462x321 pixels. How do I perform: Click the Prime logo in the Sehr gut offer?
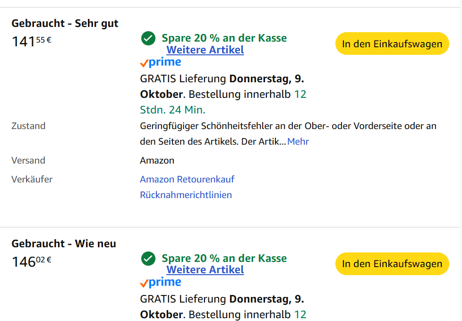tap(161, 62)
